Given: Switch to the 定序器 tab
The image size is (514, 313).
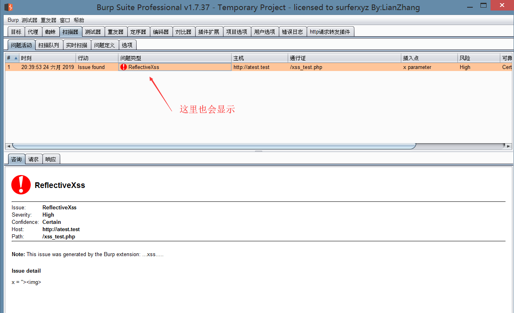Looking at the screenshot, I should 138,32.
